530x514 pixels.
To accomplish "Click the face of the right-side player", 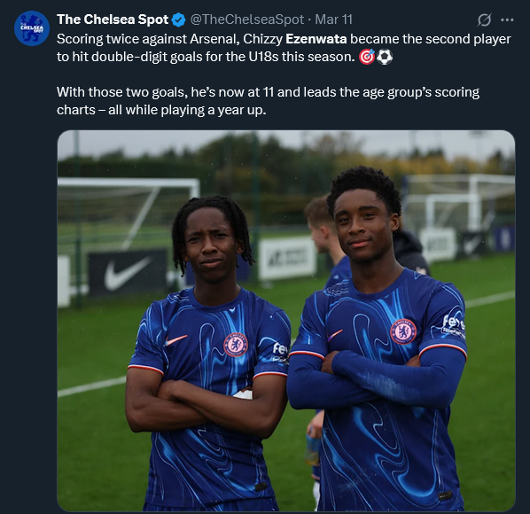I will coord(361,227).
